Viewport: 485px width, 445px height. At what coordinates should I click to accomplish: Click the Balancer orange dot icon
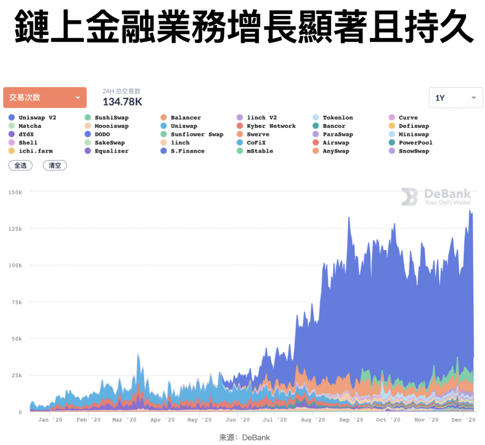click(x=163, y=117)
